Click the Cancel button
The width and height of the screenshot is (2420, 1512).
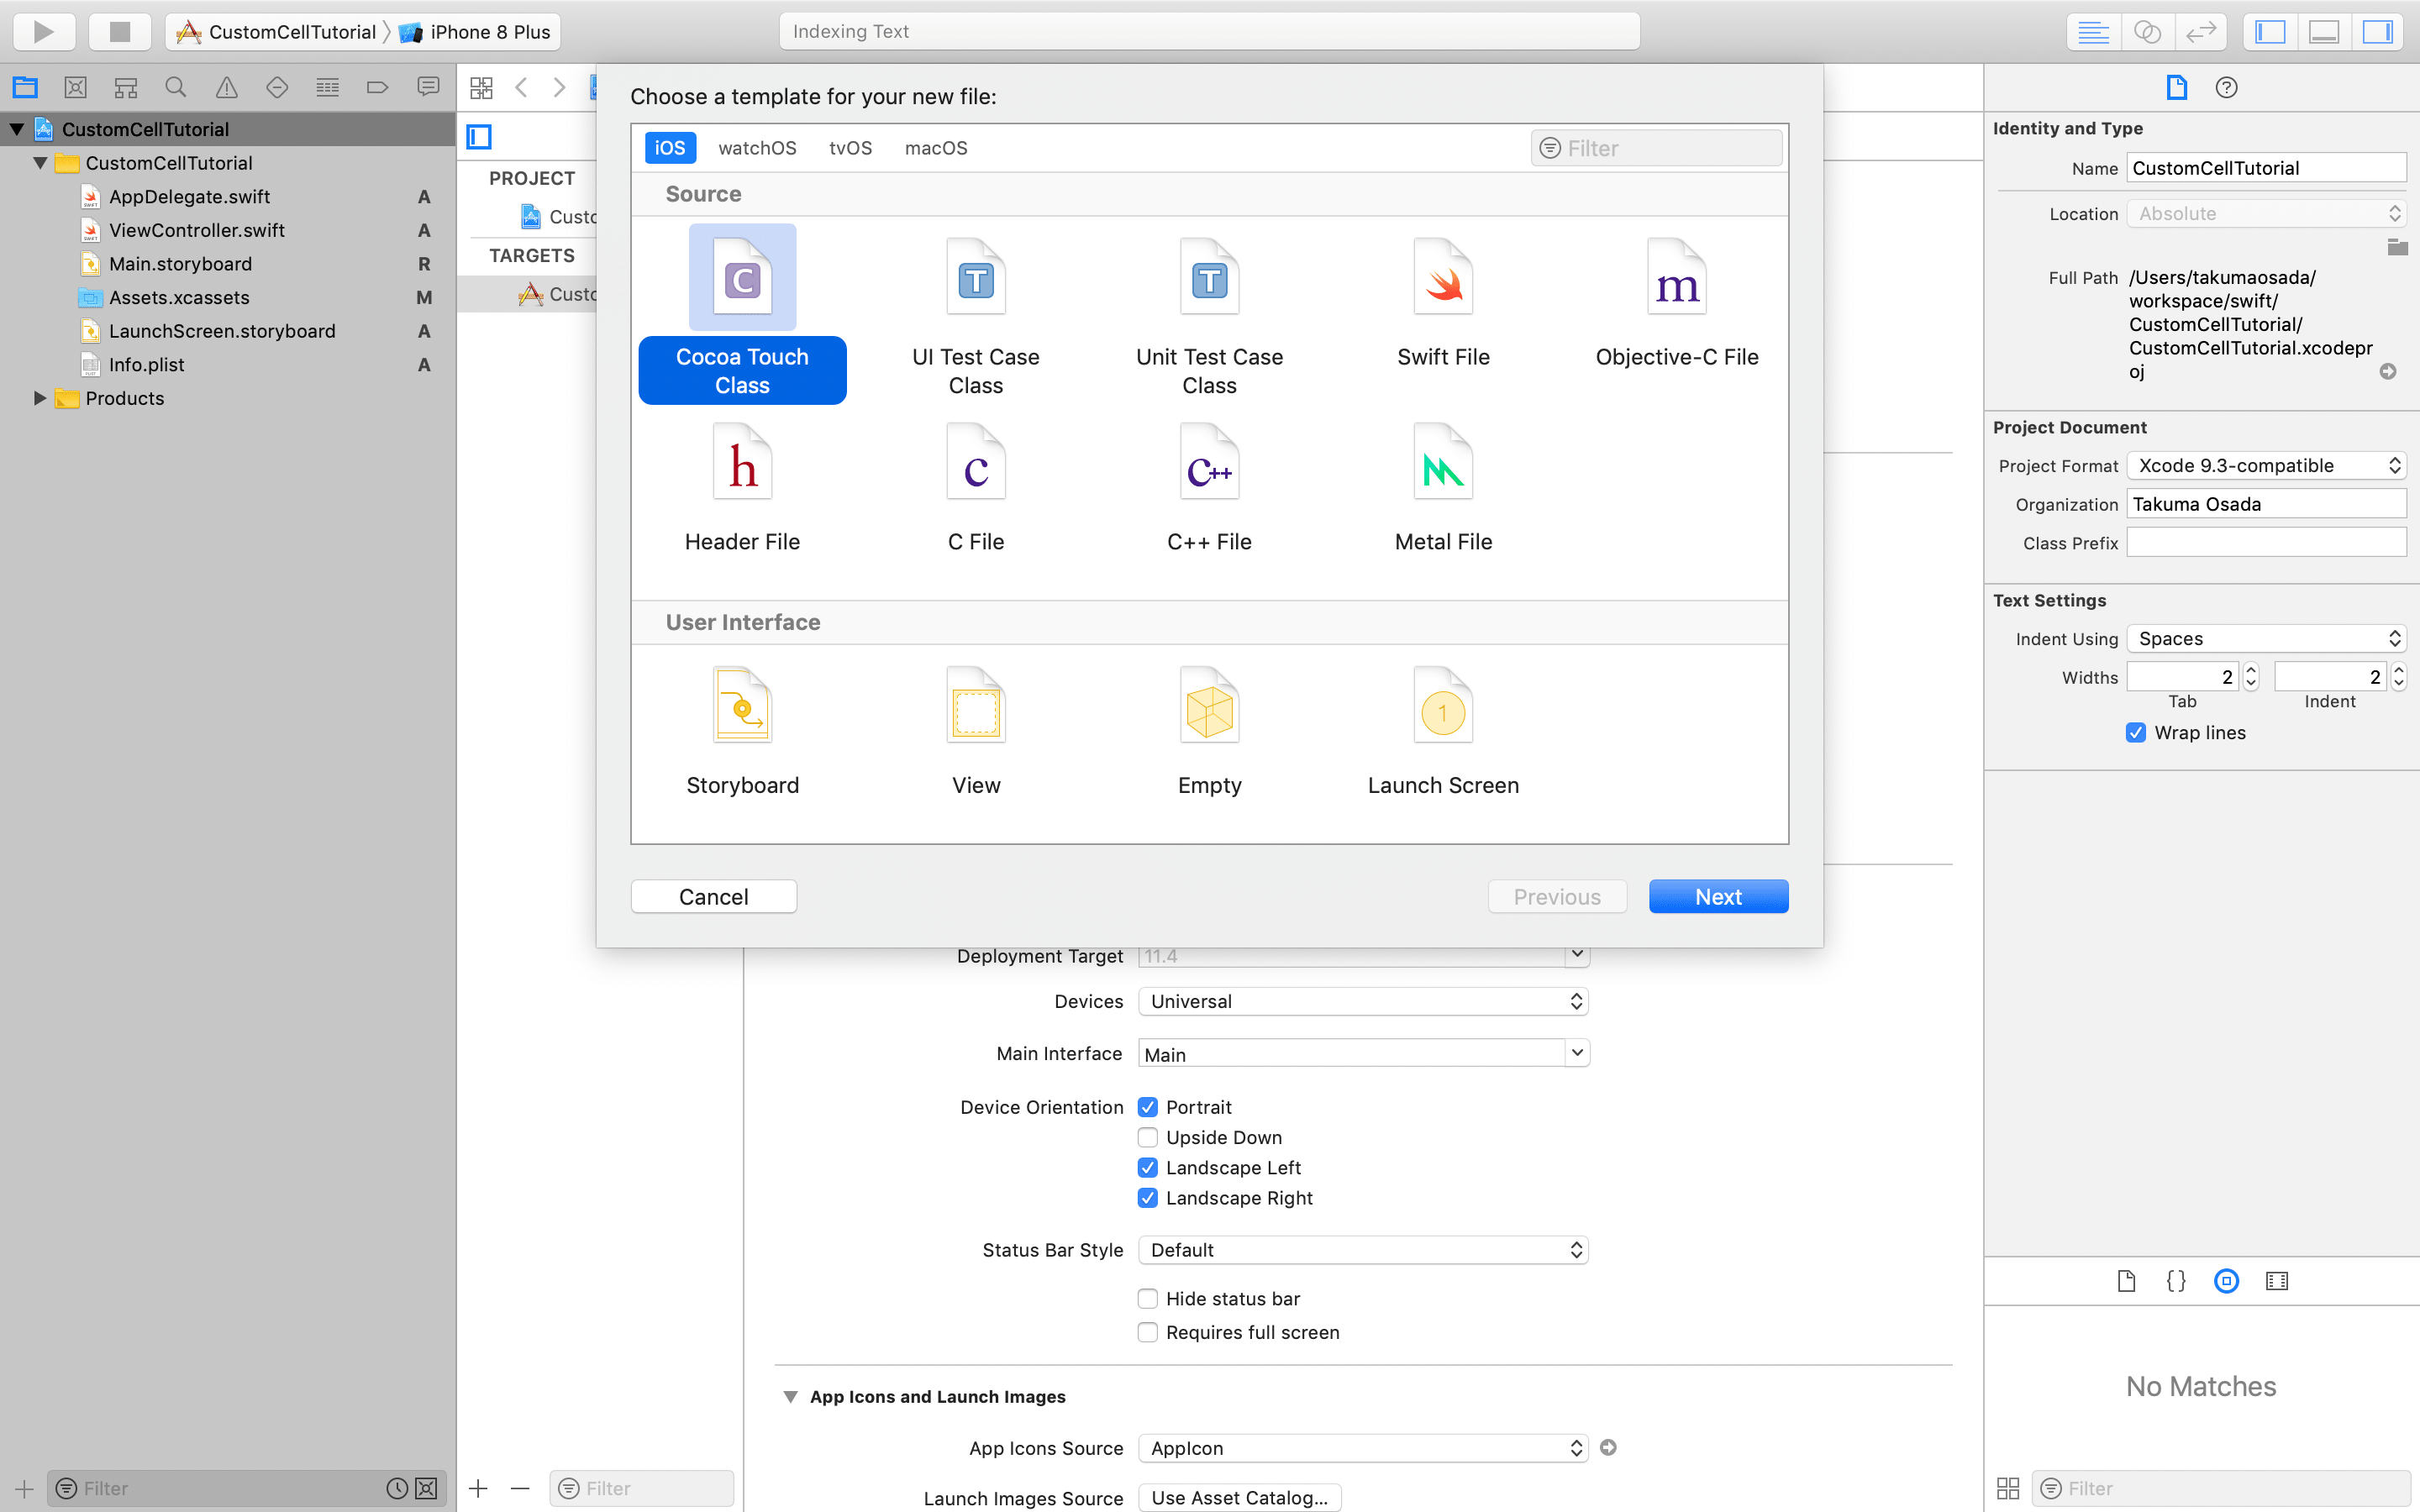713,896
